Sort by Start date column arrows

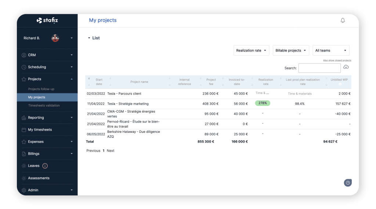click(x=89, y=82)
